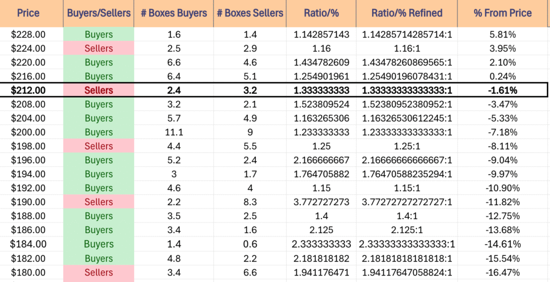Select the $228.00 price cell
Image resolution: width=550 pixels, height=282 pixels.
[28, 34]
